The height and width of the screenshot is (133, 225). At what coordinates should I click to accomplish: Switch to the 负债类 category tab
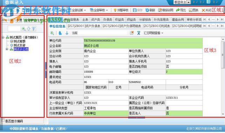[108, 20]
